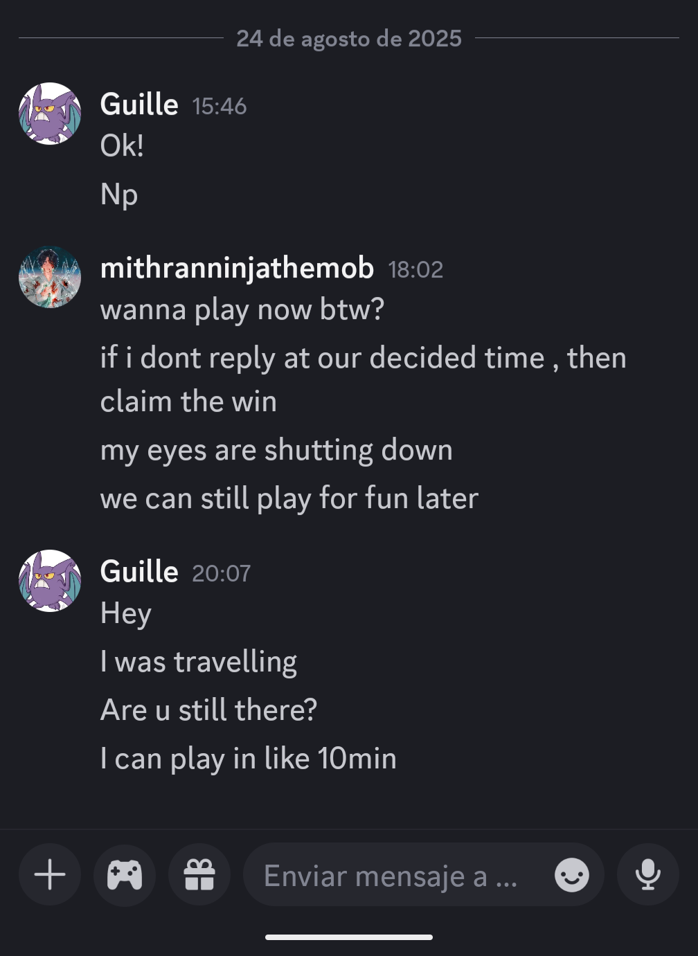This screenshot has width=698, height=956.
Task: Tap the Guille username at 20:07
Action: point(139,572)
